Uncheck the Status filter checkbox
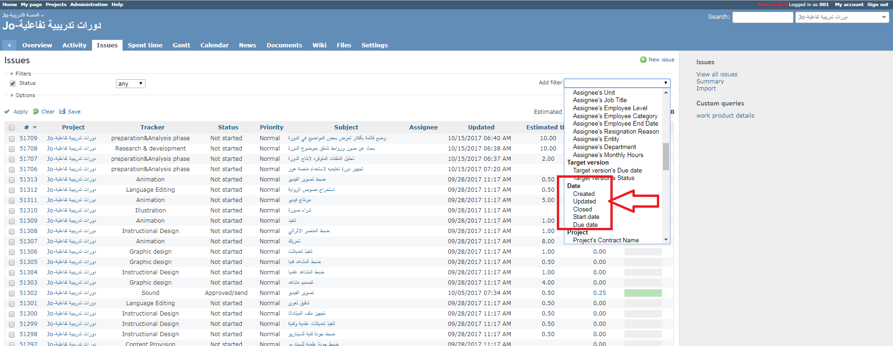 click(x=13, y=83)
